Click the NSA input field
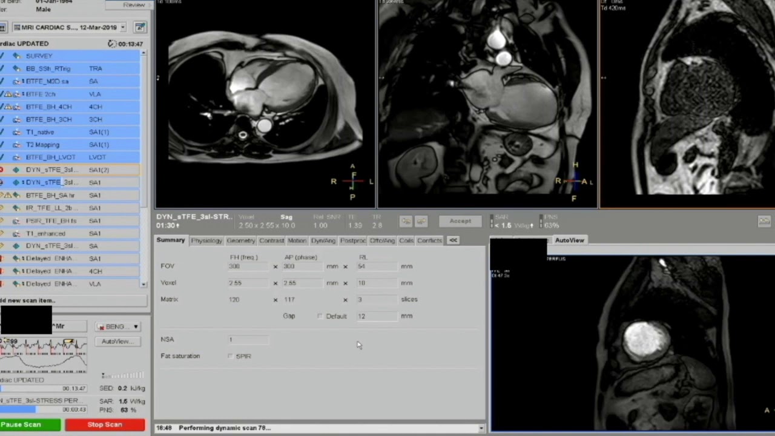The width and height of the screenshot is (775, 436). (248, 340)
